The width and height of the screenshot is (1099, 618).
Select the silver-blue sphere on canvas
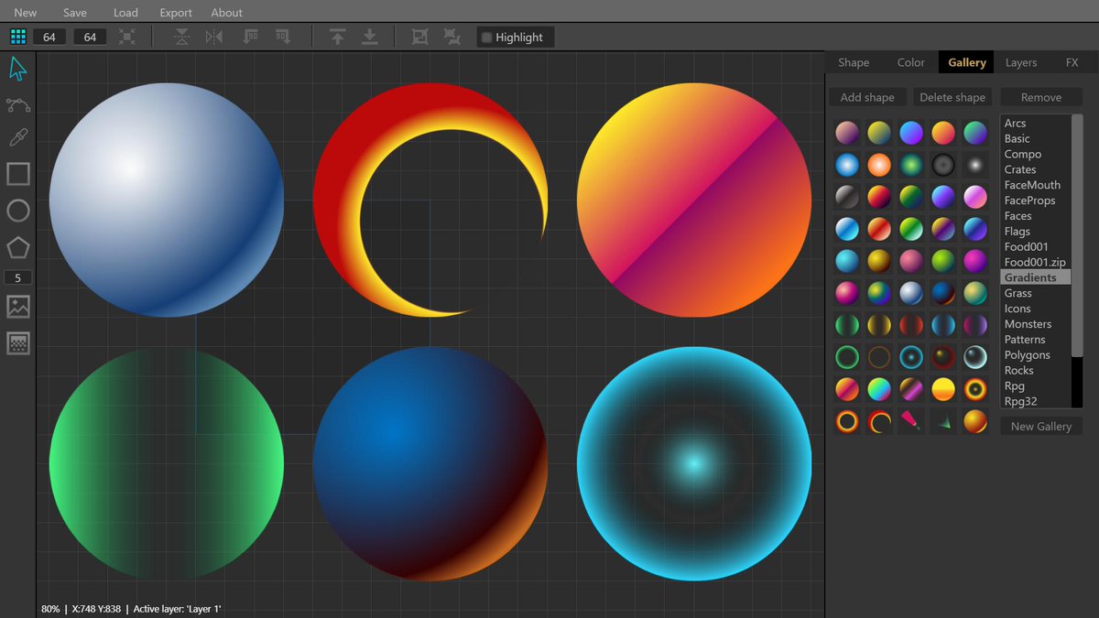point(167,201)
